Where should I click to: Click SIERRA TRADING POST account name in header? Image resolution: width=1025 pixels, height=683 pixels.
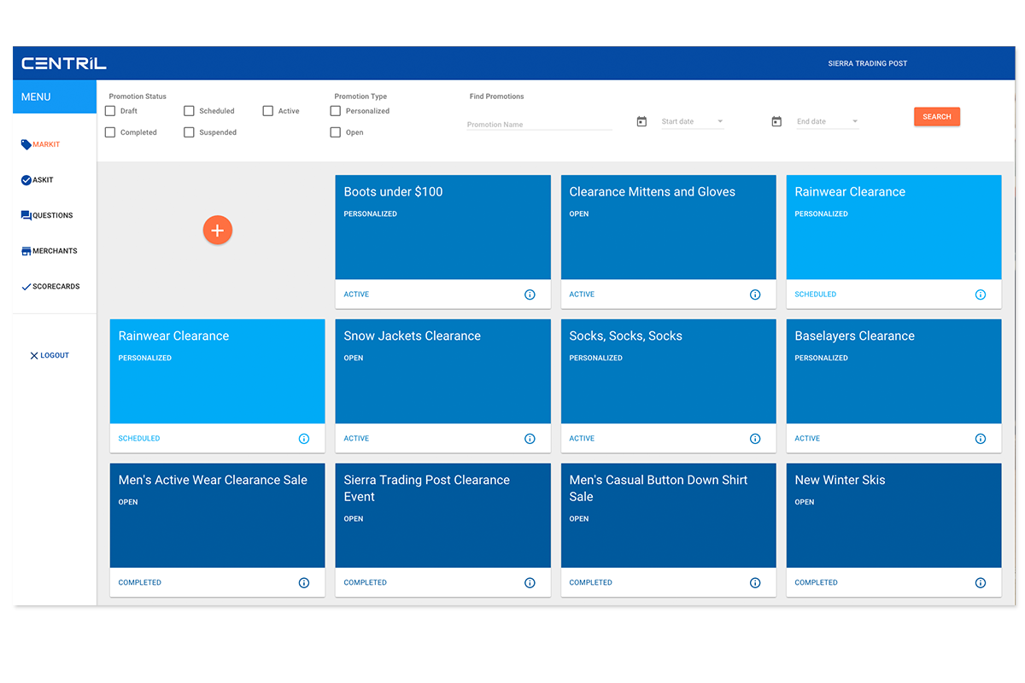click(868, 63)
